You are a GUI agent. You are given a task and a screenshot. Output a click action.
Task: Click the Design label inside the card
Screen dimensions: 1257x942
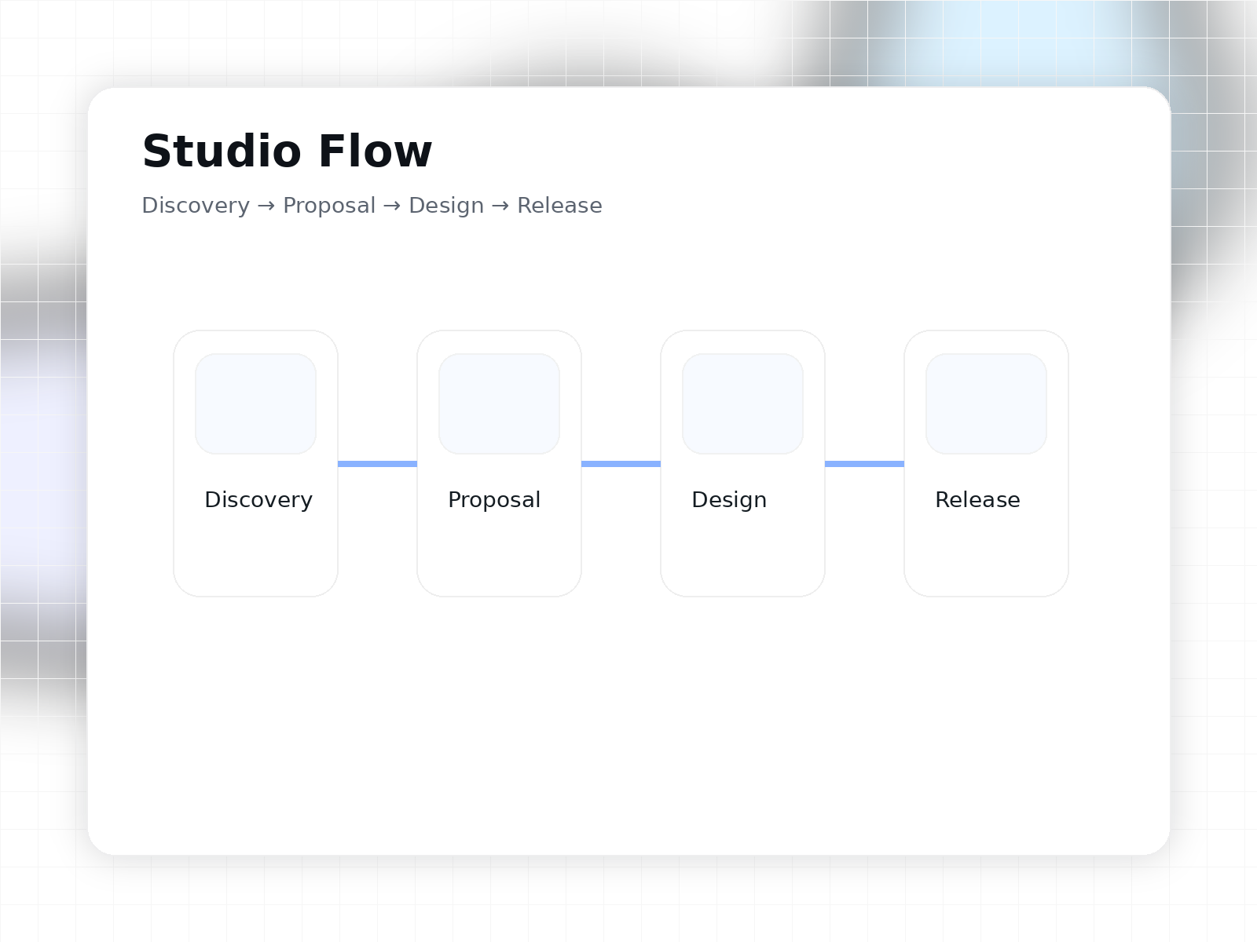pyautogui.click(x=729, y=500)
